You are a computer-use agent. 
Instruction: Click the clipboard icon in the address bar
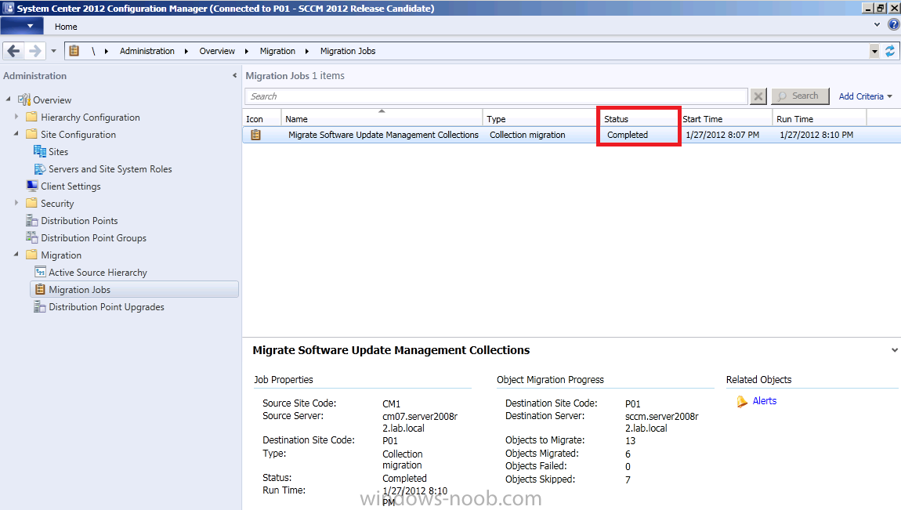74,51
